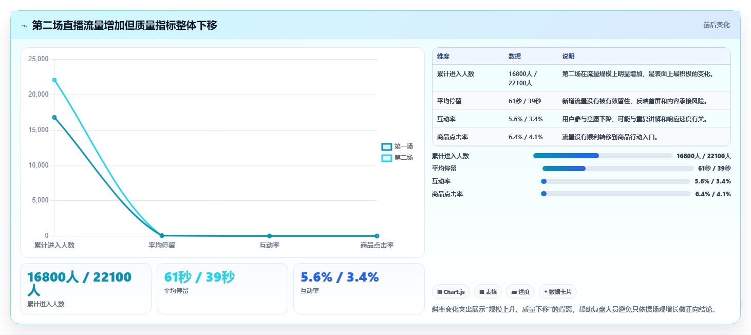This screenshot has width=751, height=335.
Task: Click the 互动率 progress bar
Action: [x=615, y=181]
